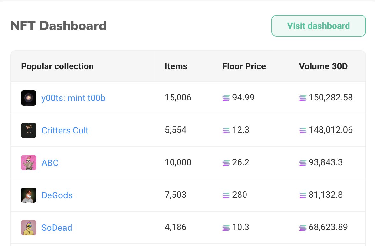Click the Volume 30D column header

[323, 66]
